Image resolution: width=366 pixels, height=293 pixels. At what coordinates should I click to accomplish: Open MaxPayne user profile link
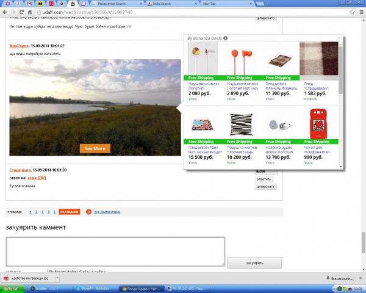(19, 46)
